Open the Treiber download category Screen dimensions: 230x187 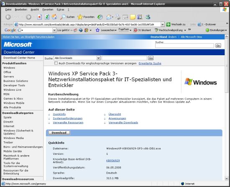click(8, 142)
